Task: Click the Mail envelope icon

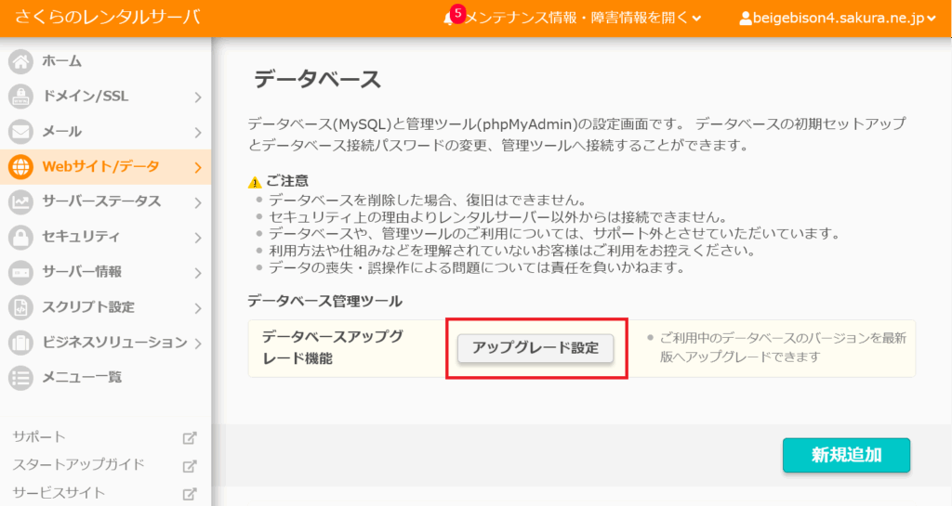Action: tap(20, 132)
